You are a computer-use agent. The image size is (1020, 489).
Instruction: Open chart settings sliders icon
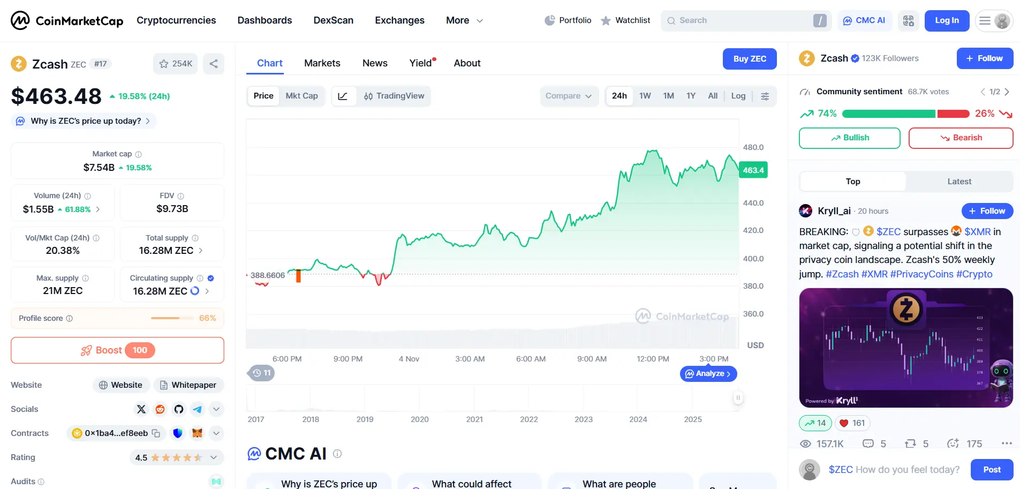765,96
